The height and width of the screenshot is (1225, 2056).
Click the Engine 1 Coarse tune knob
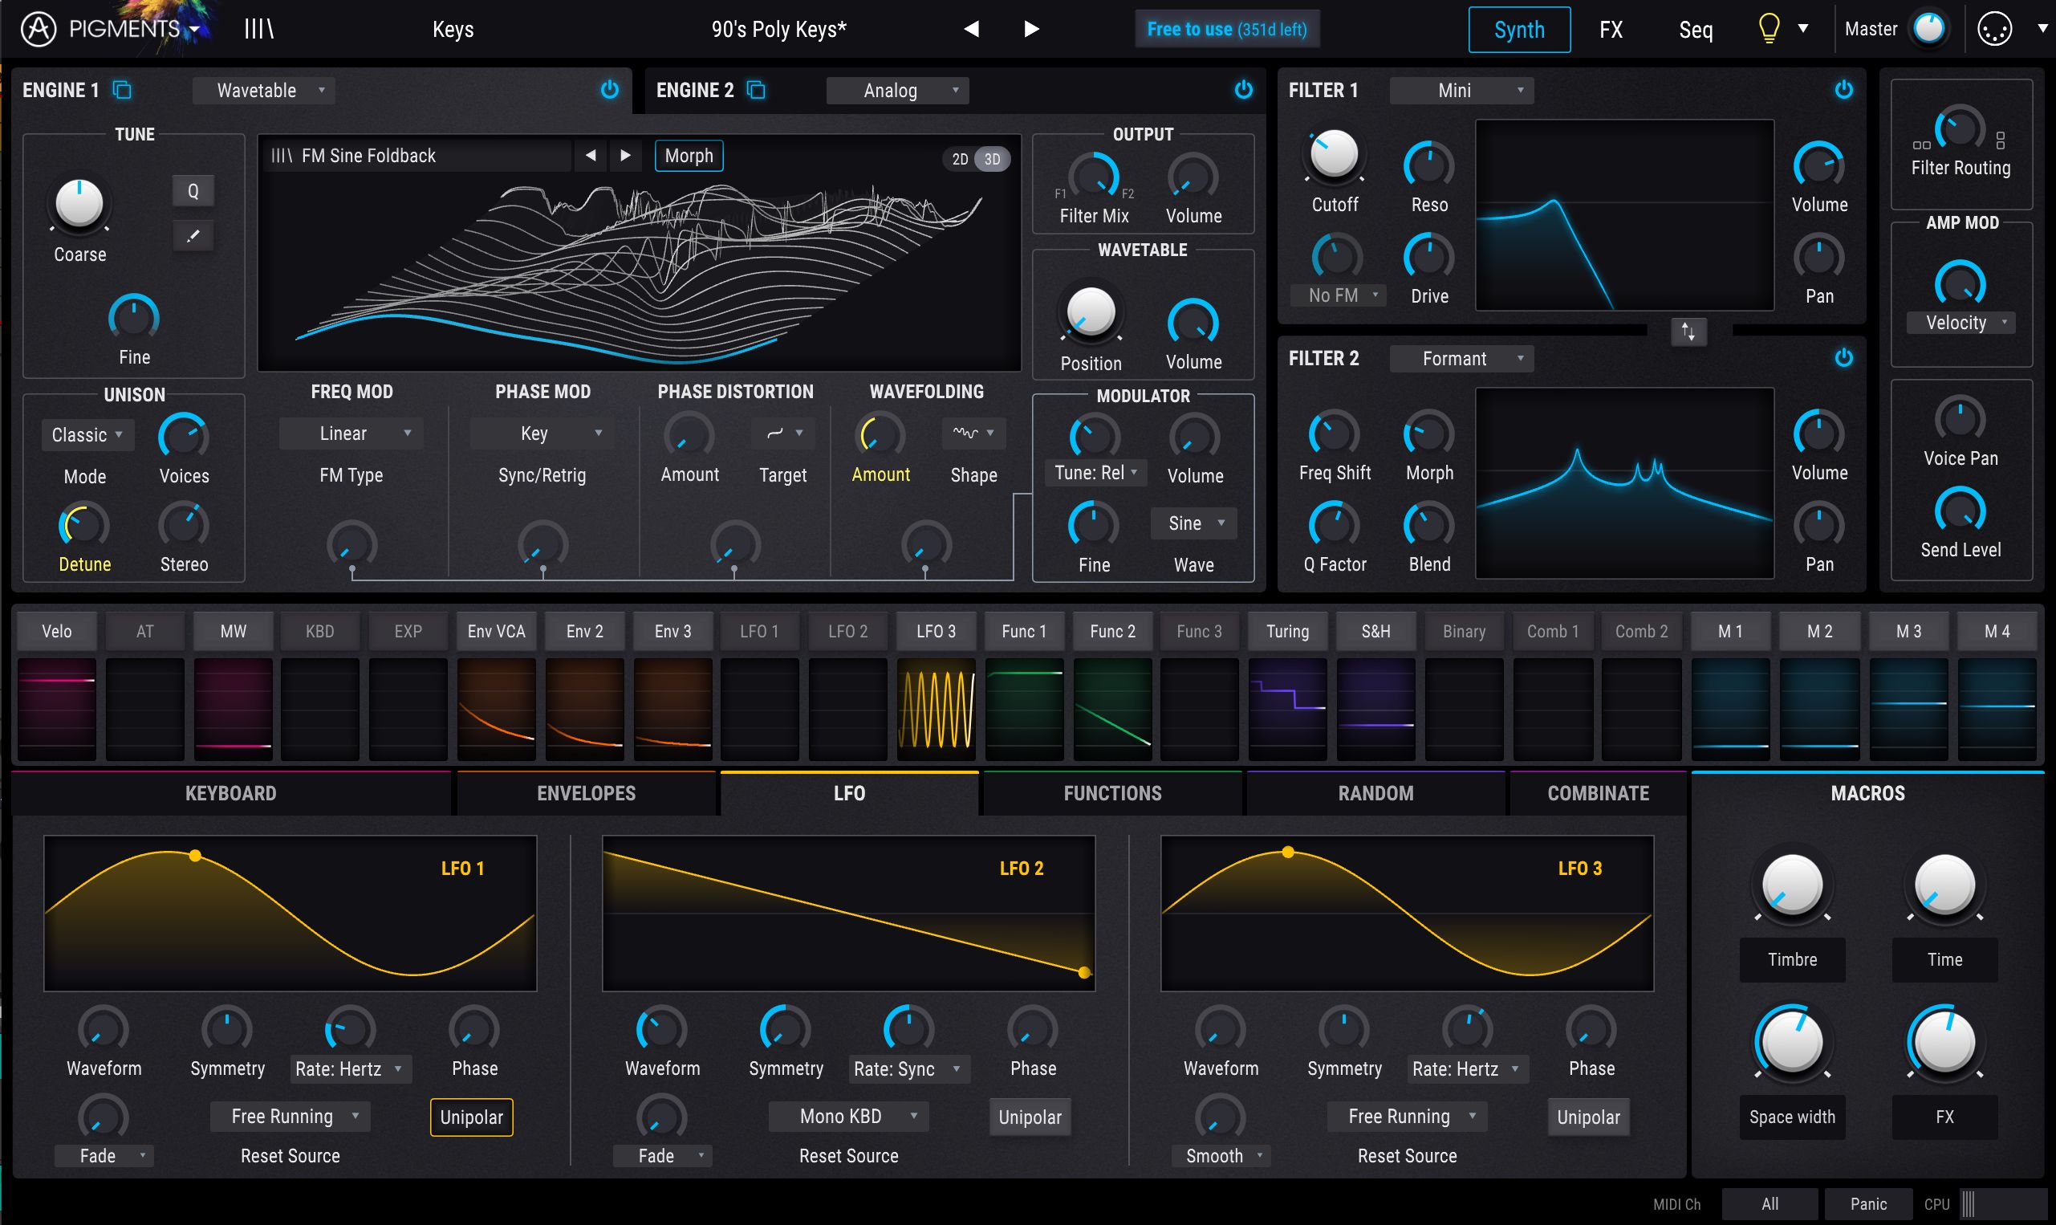pyautogui.click(x=79, y=204)
